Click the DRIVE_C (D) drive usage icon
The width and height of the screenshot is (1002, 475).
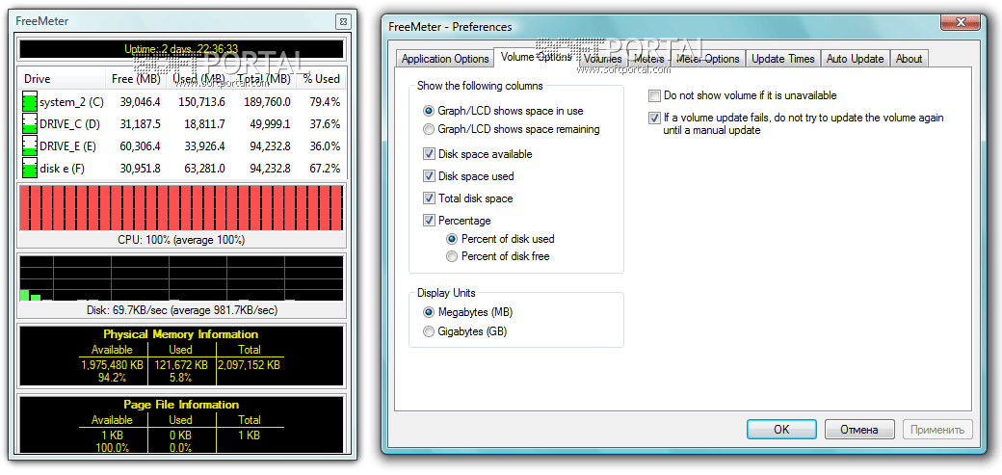tap(30, 124)
